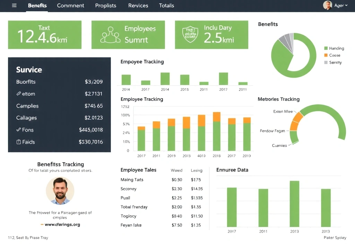Expand the hamburger navigation menu
The image size is (355, 244).
[14, 6]
